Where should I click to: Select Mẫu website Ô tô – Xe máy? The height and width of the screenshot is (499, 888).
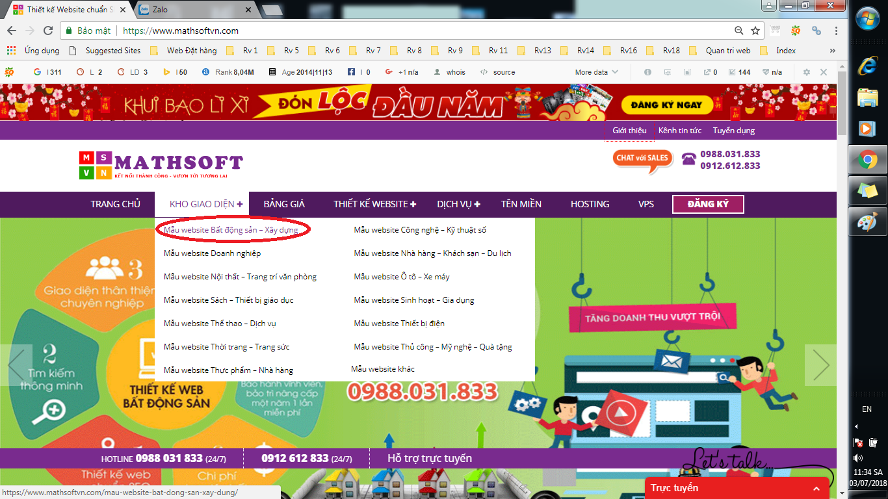pyautogui.click(x=402, y=277)
